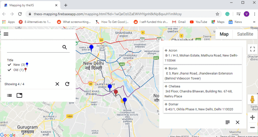Click the text lines icon in list panel

[x=227, y=122]
